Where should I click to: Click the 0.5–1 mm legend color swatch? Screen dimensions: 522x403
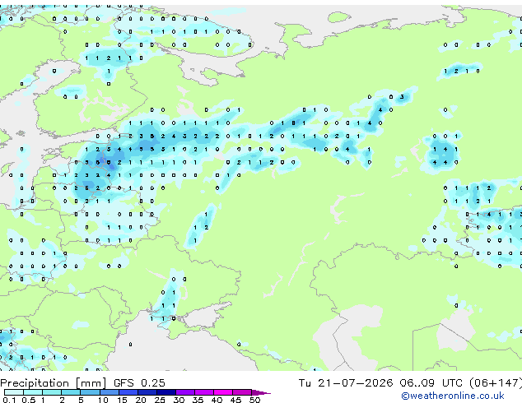point(33,392)
